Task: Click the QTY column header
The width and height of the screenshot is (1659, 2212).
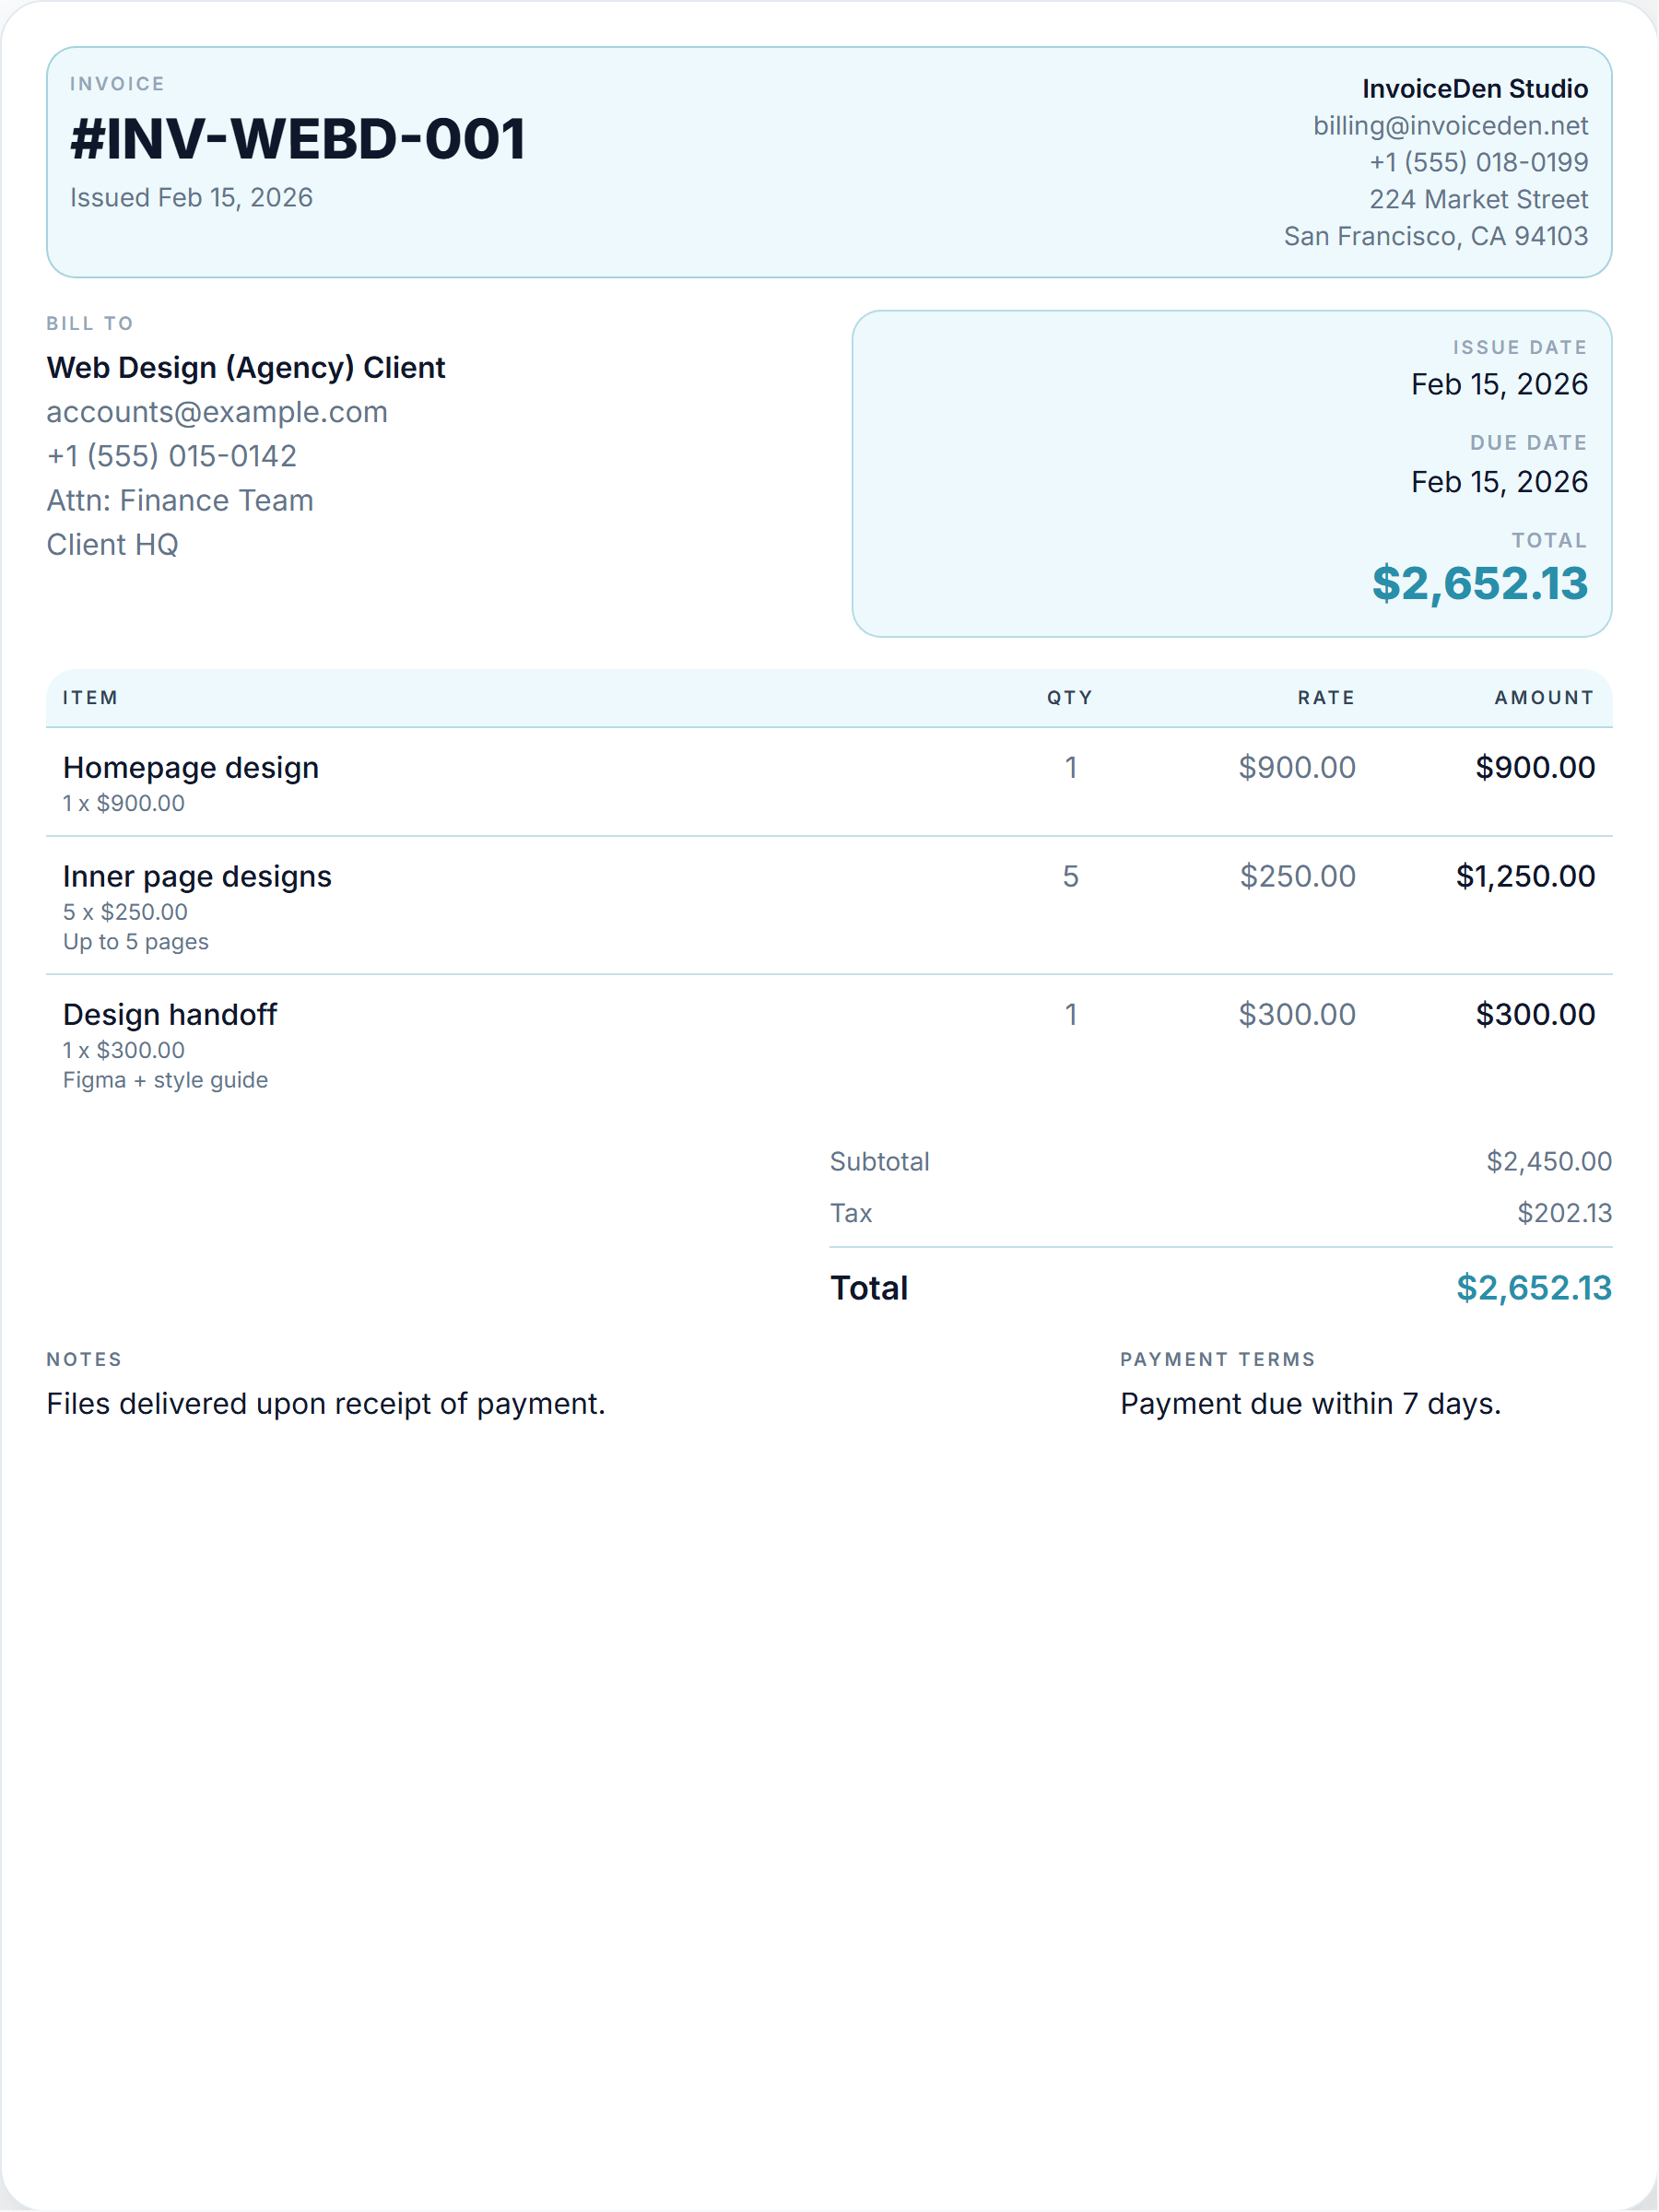Action: (x=1069, y=698)
